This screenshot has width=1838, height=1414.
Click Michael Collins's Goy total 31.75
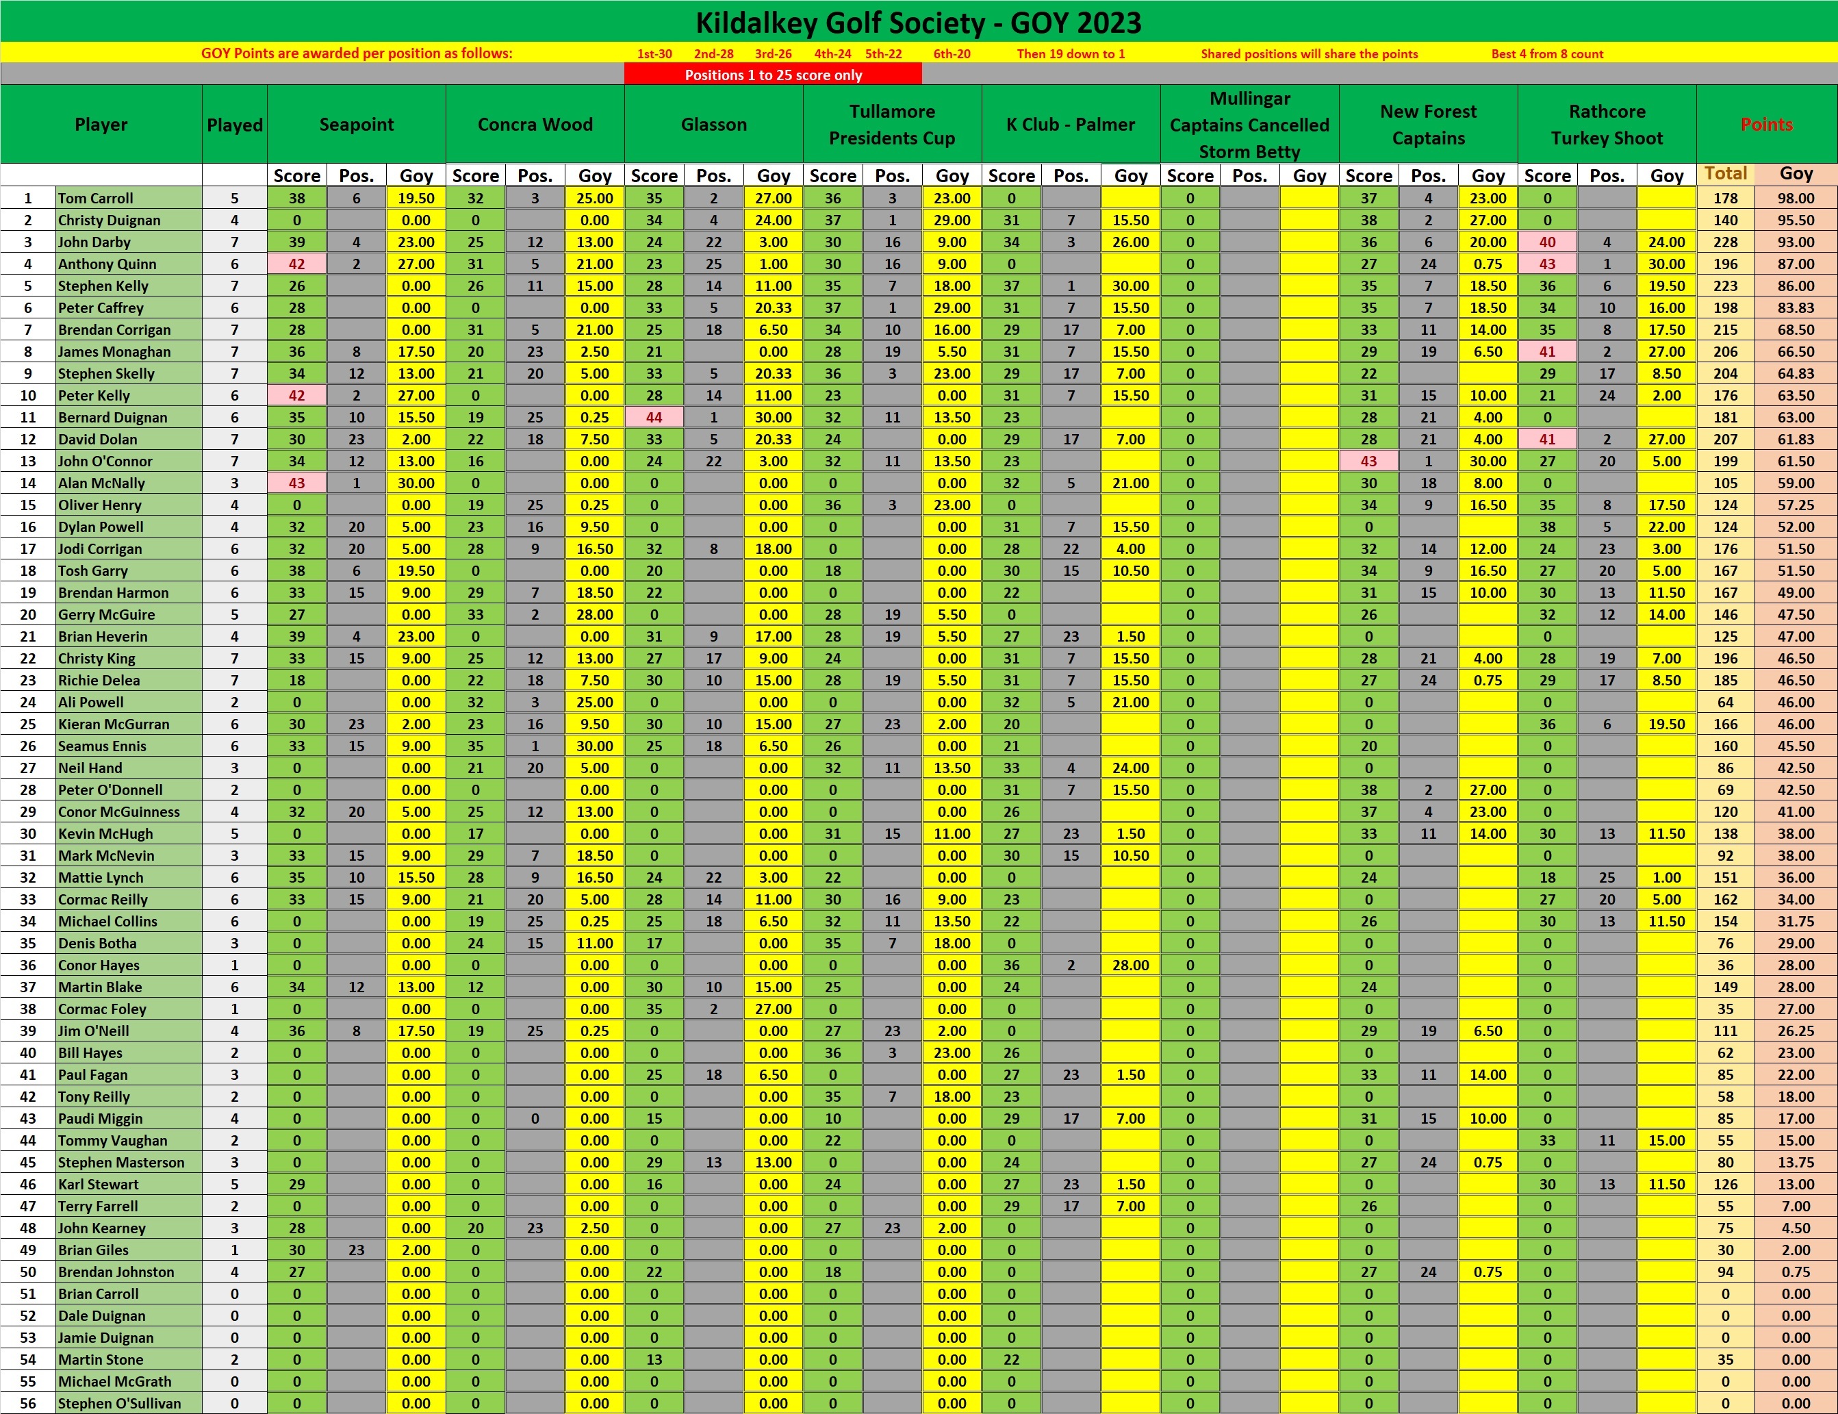[x=1796, y=922]
